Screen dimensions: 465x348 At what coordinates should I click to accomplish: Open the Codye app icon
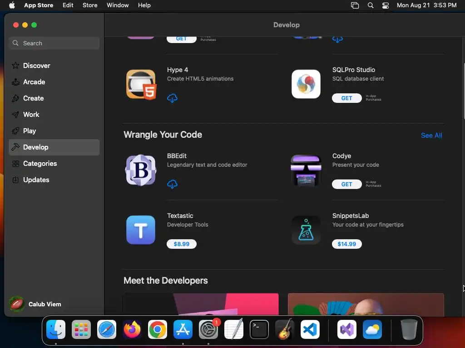pyautogui.click(x=306, y=170)
